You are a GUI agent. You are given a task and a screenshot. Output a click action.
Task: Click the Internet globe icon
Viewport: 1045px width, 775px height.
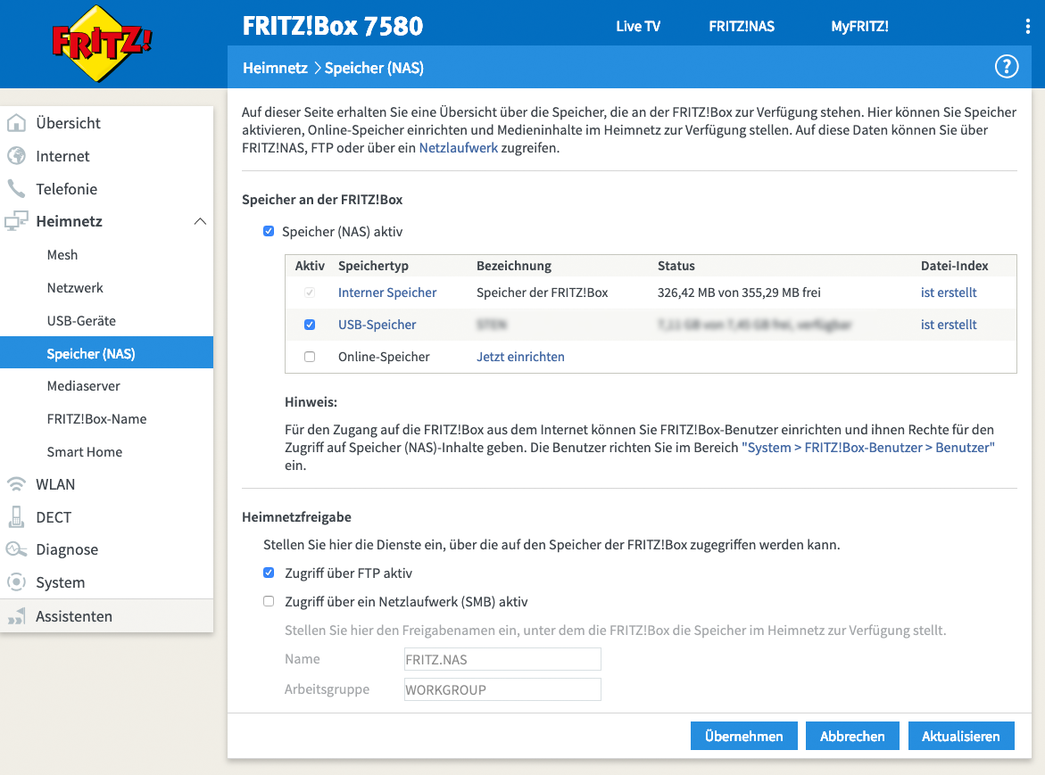16,156
